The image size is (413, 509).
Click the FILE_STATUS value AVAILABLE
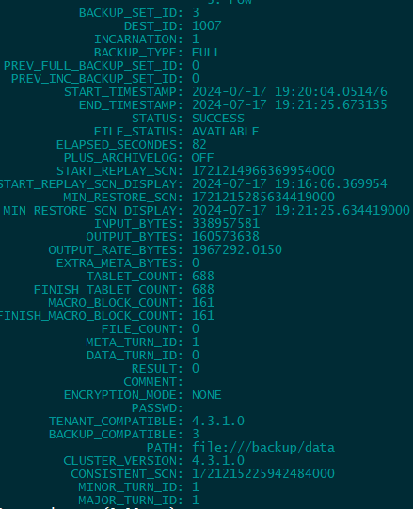pyautogui.click(x=226, y=132)
